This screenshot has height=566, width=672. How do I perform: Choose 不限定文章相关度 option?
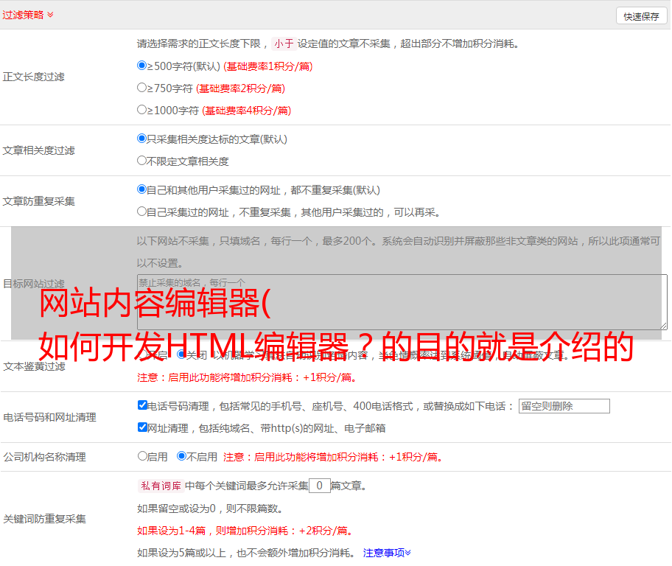[142, 161]
